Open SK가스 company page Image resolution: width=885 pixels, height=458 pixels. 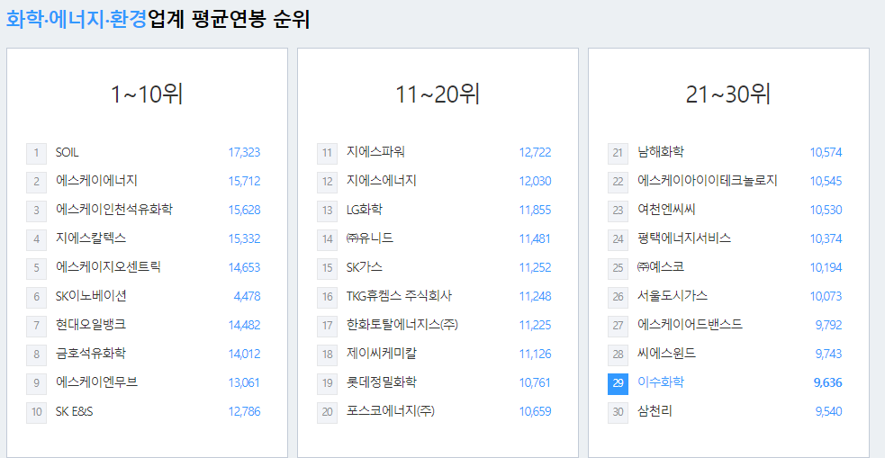coord(365,267)
